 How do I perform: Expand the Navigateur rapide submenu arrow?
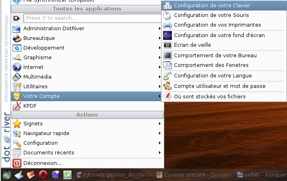[x=160, y=133]
